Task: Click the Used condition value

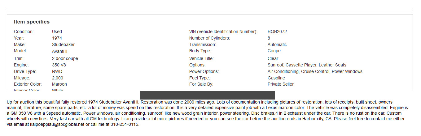Action: point(57,32)
